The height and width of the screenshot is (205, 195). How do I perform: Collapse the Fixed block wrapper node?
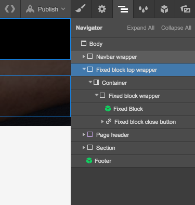97,95
